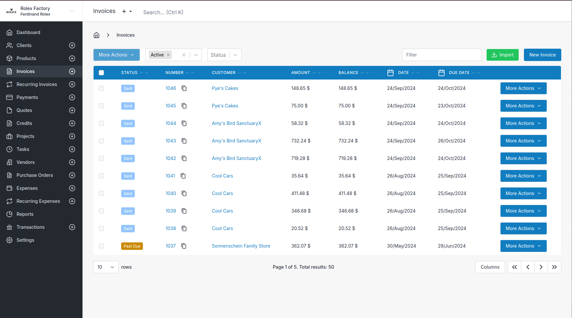Screen dimensions: 572x318
Task: Add new credit with plus icon
Action: coord(72,123)
